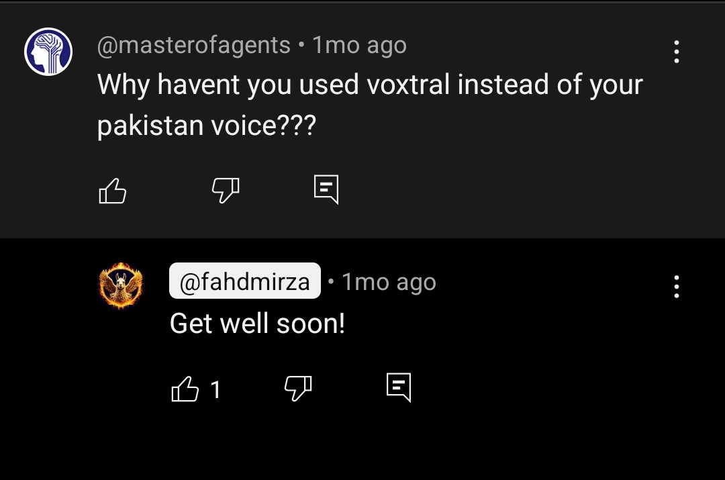The height and width of the screenshot is (480, 725).
Task: Open more options for @masterofagents comment
Action: [x=676, y=51]
